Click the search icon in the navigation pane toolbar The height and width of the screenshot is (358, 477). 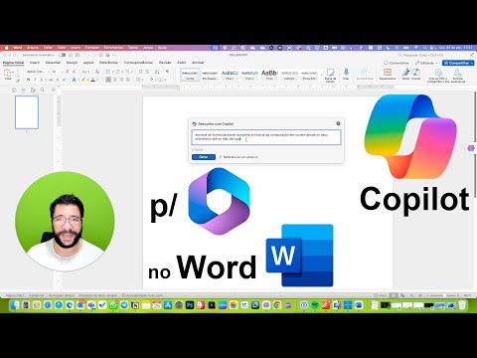click(43, 89)
